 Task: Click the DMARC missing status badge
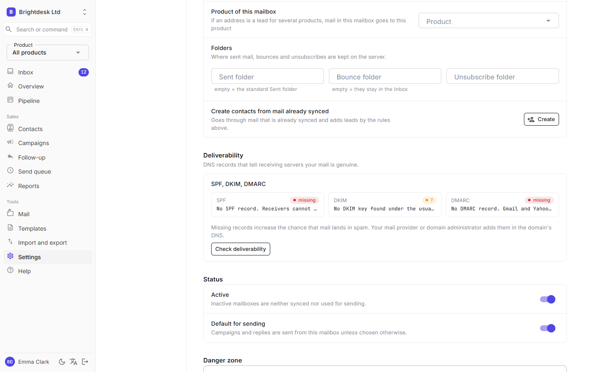539,200
